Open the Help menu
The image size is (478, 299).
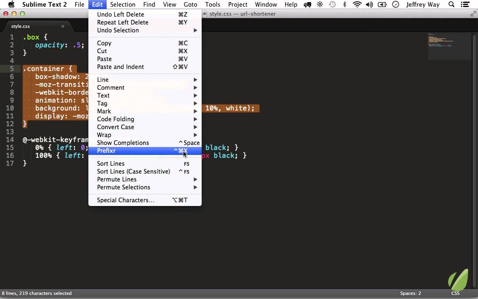pyautogui.click(x=291, y=4)
